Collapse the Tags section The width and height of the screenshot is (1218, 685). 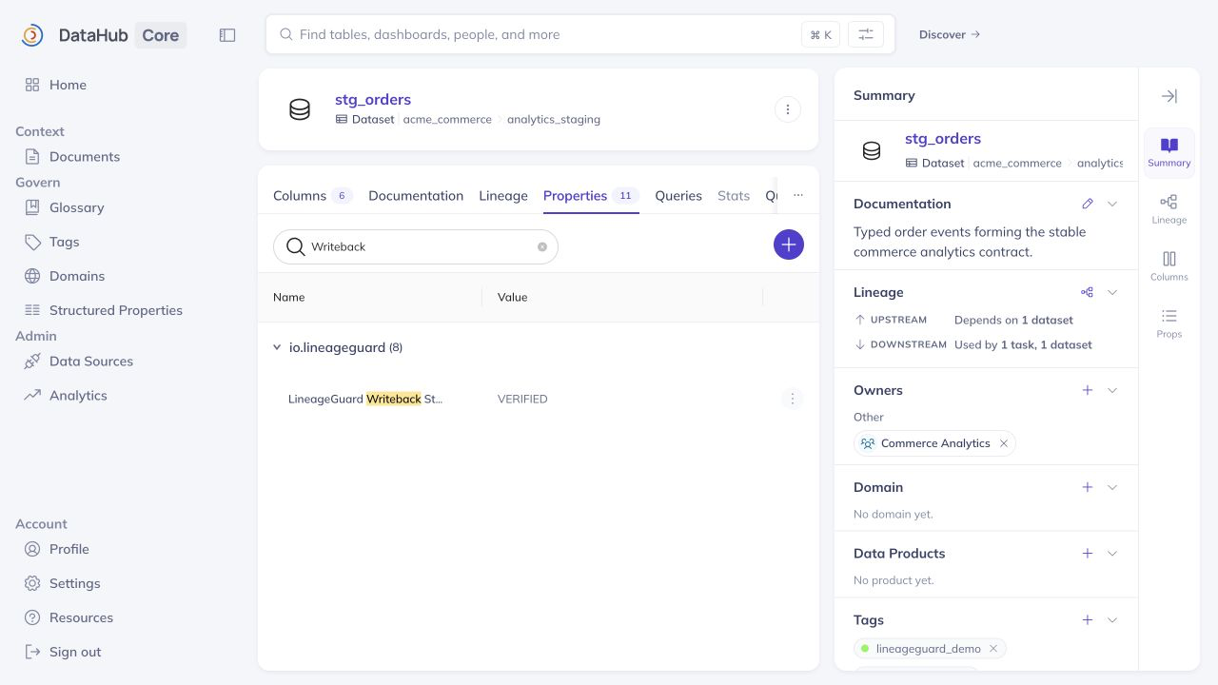[x=1112, y=620]
